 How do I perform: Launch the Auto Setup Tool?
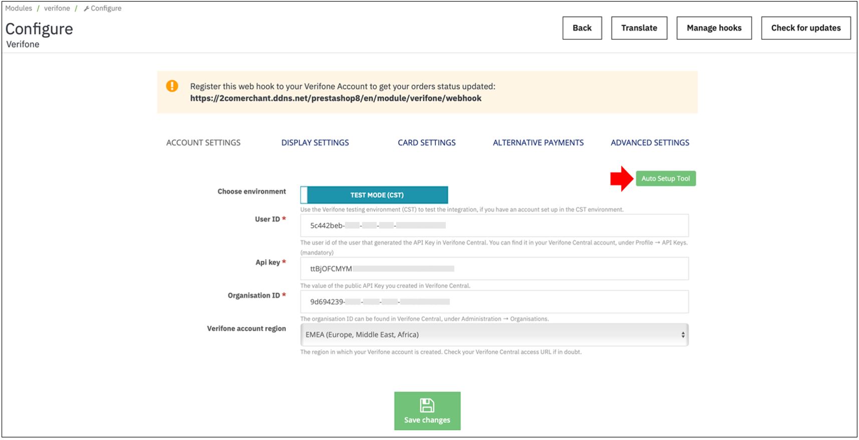[666, 179]
